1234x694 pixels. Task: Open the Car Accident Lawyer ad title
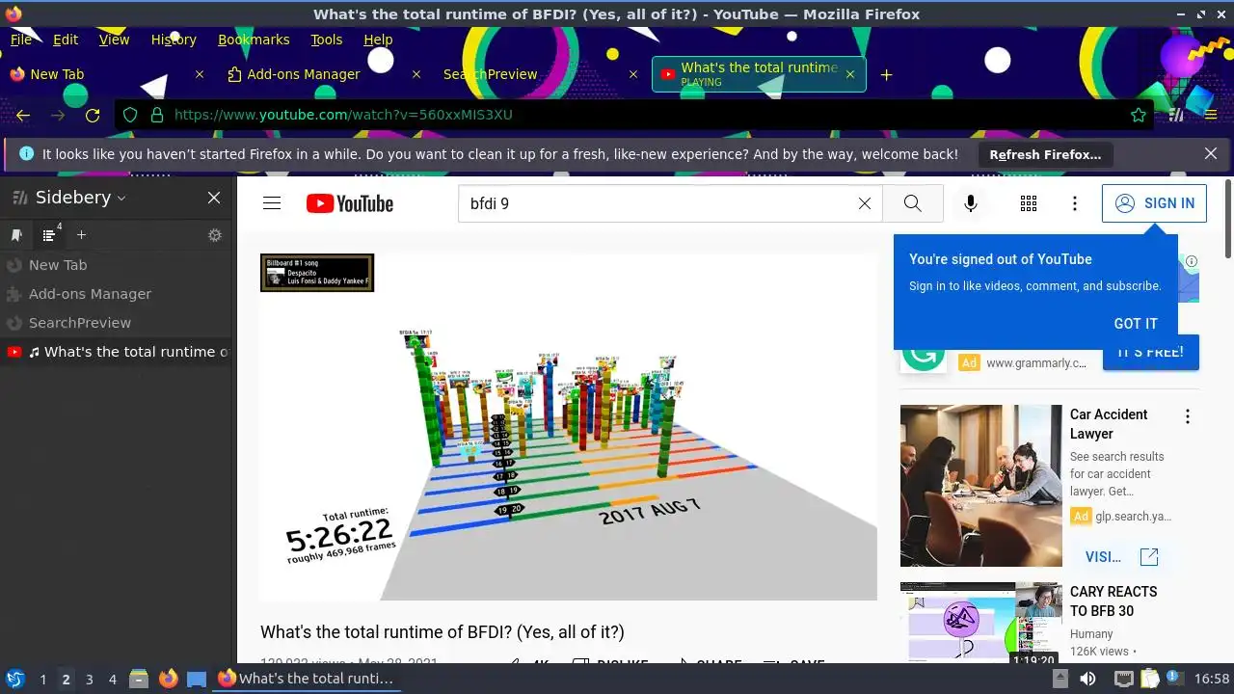pyautogui.click(x=1109, y=424)
